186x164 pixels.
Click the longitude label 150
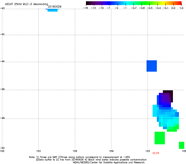coord(2,151)
